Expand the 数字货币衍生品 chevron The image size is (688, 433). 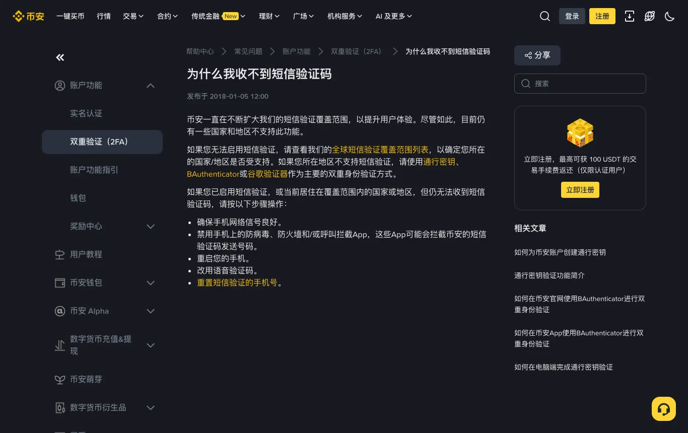click(x=151, y=408)
